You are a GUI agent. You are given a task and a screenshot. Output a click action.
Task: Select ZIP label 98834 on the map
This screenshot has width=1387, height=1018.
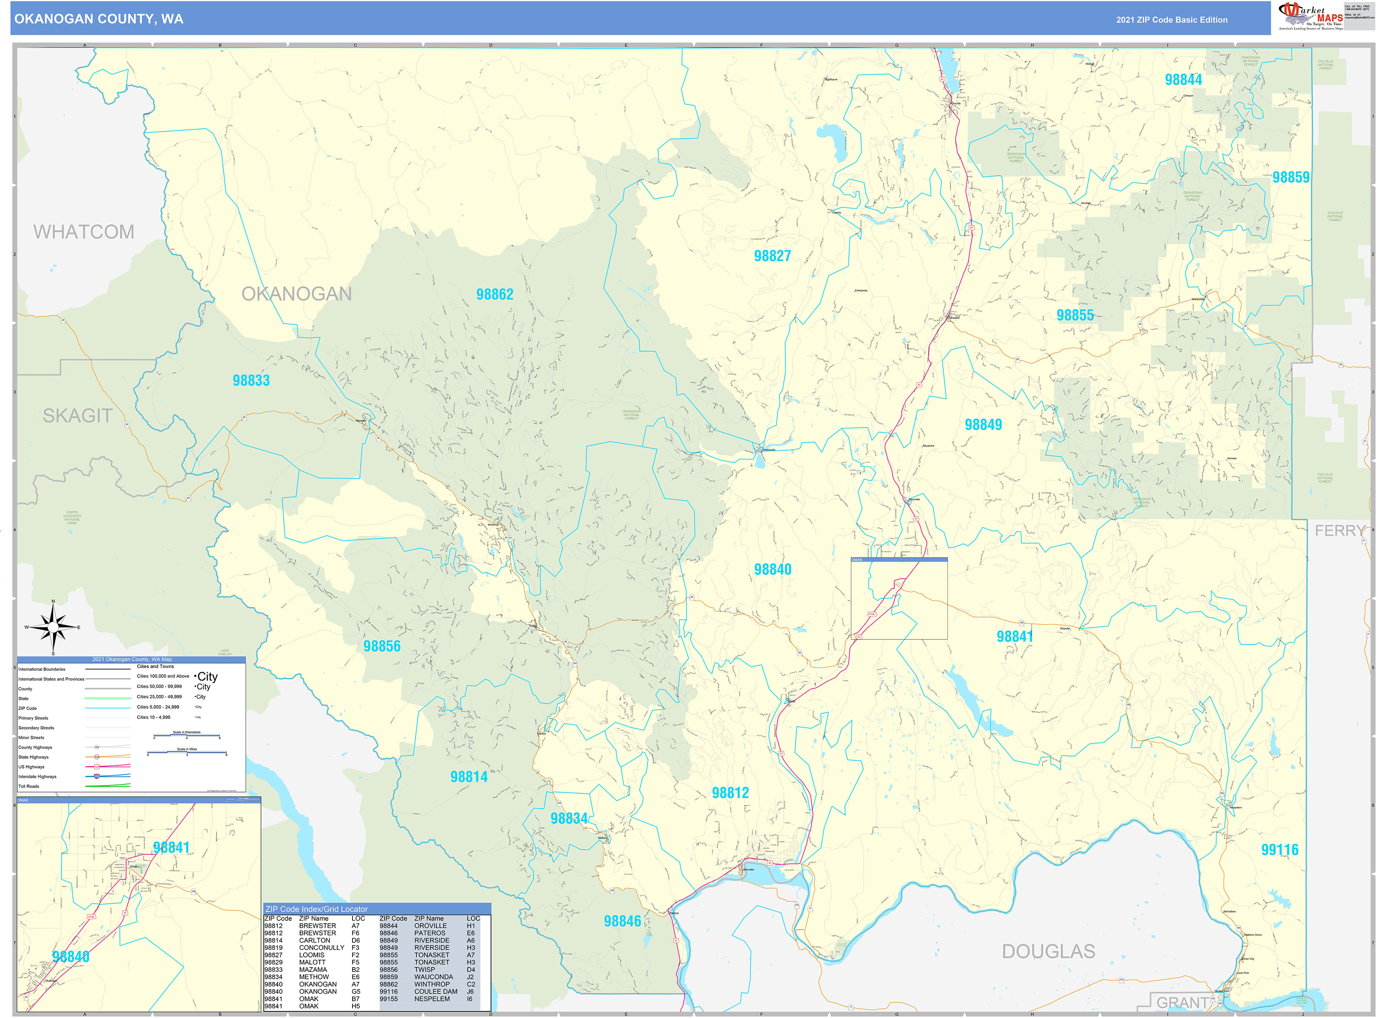click(569, 818)
